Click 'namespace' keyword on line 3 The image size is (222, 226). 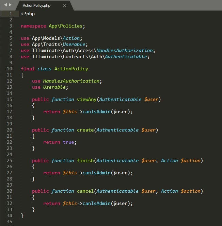[33, 26]
